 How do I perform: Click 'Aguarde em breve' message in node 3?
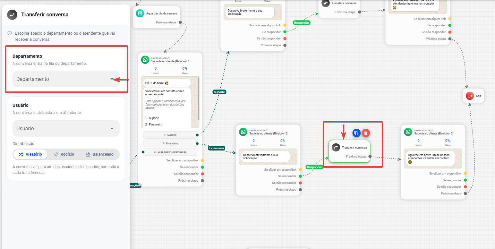pos(431,158)
